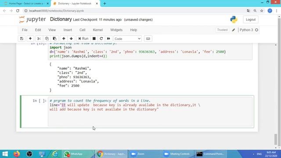Insert a cell below with plus icon
The width and height of the screenshot is (281, 158).
click(30, 39)
